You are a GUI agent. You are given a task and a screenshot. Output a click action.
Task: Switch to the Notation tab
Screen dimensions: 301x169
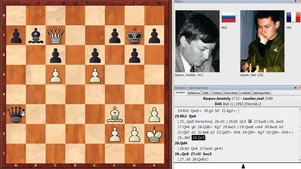point(180,93)
